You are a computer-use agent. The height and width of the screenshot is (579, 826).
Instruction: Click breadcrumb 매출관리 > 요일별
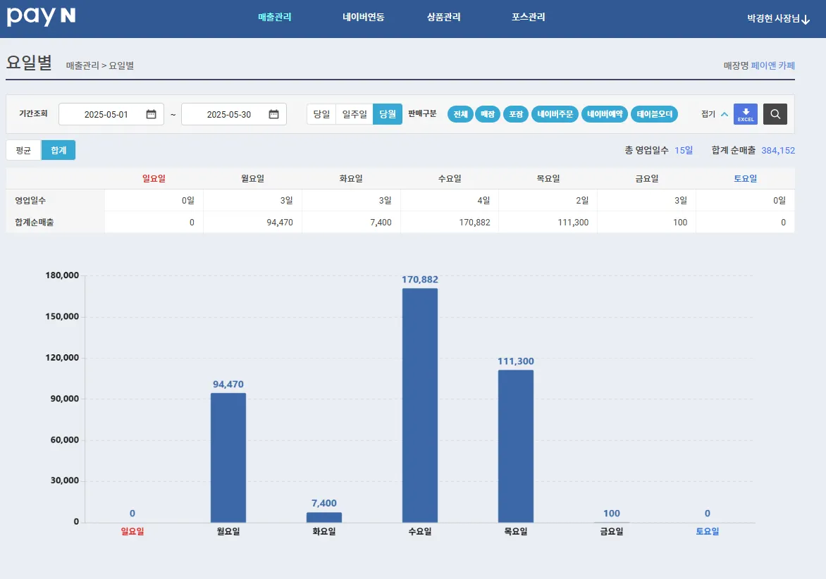tap(99, 66)
